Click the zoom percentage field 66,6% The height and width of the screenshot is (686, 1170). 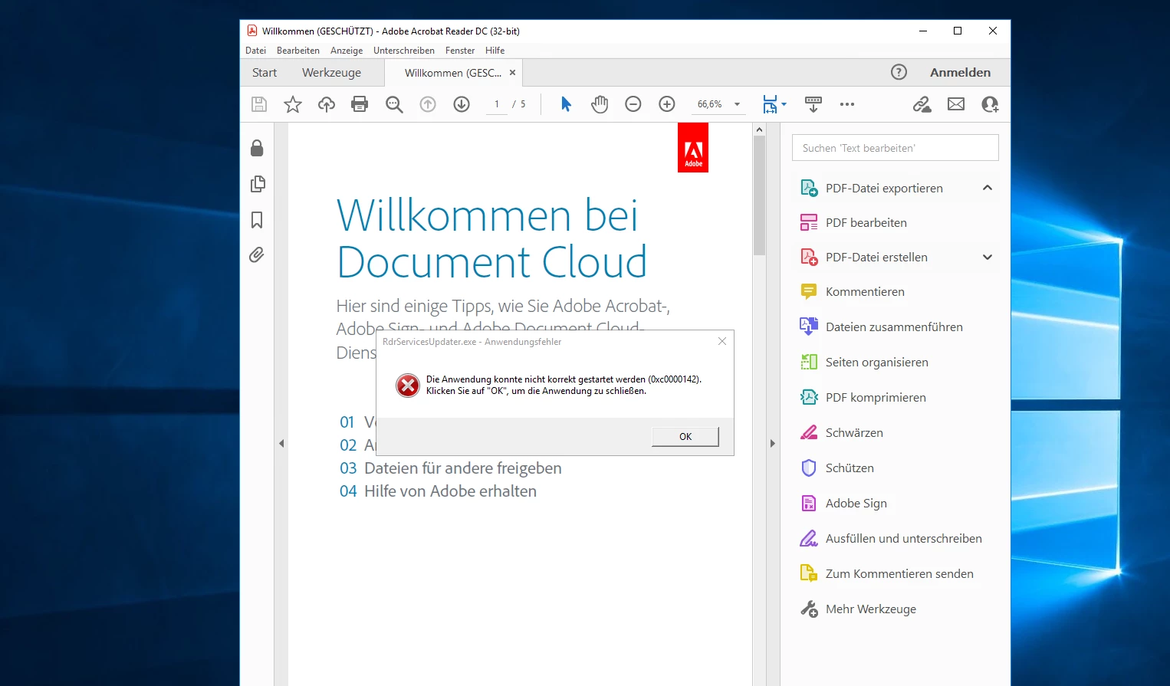(710, 104)
